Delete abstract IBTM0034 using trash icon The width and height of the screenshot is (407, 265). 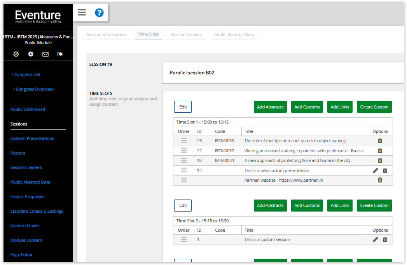pos(380,160)
